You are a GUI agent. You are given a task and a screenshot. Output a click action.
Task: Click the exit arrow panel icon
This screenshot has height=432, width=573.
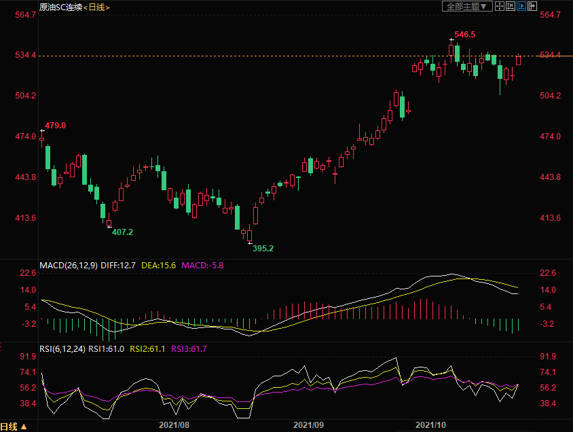click(x=533, y=6)
